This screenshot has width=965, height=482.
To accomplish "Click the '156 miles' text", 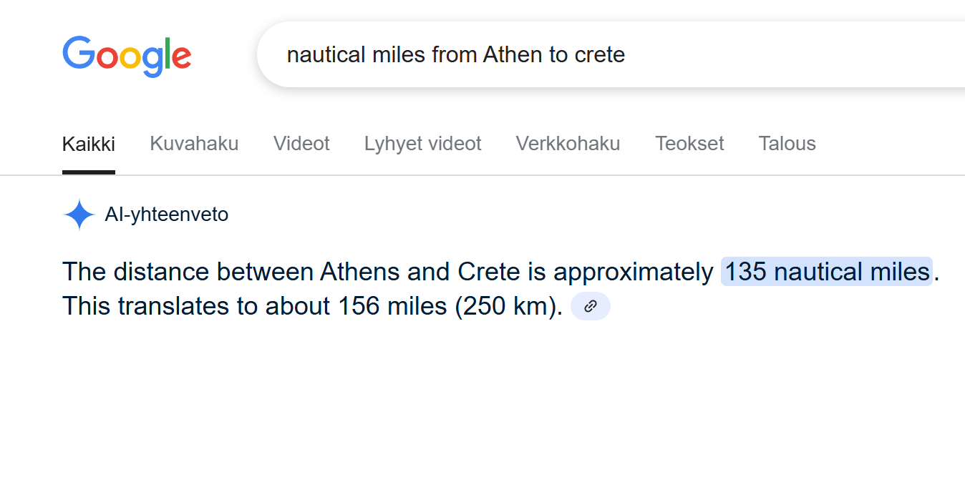I will (393, 306).
